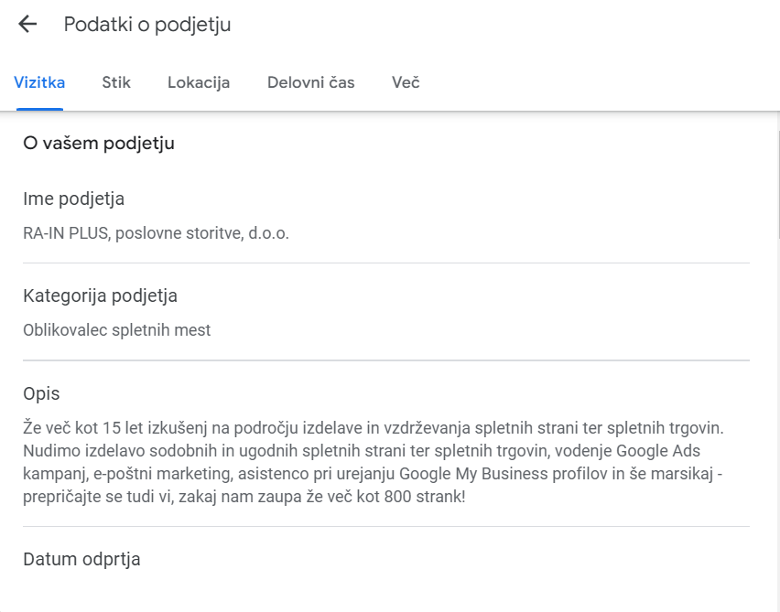Go back using the arrow icon
This screenshot has height=612, width=780.
[x=27, y=25]
